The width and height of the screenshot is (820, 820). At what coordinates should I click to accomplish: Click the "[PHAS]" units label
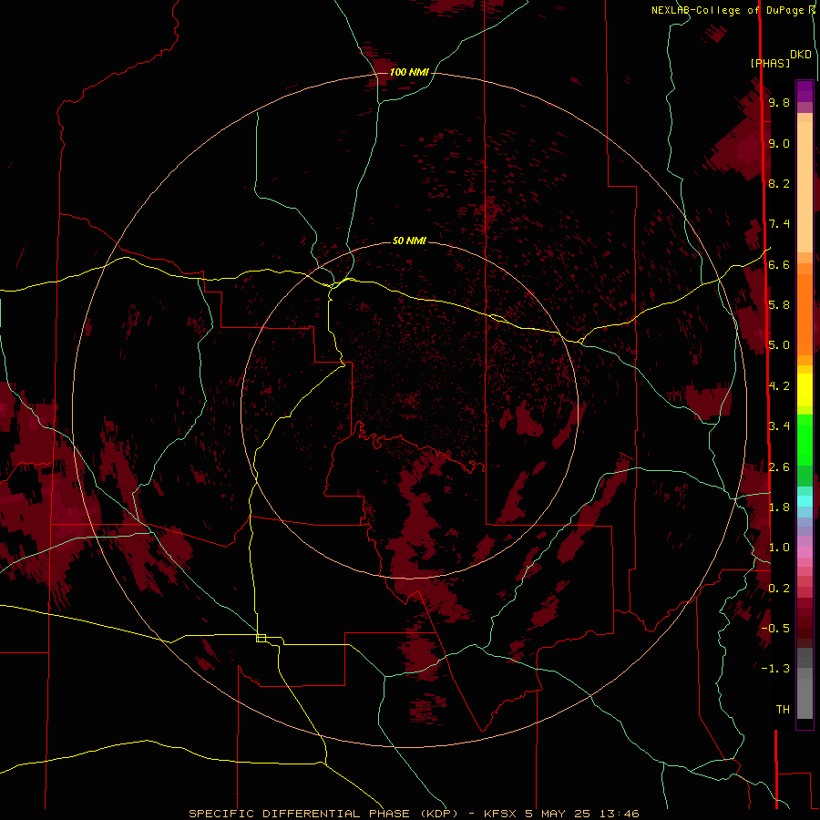[x=770, y=63]
